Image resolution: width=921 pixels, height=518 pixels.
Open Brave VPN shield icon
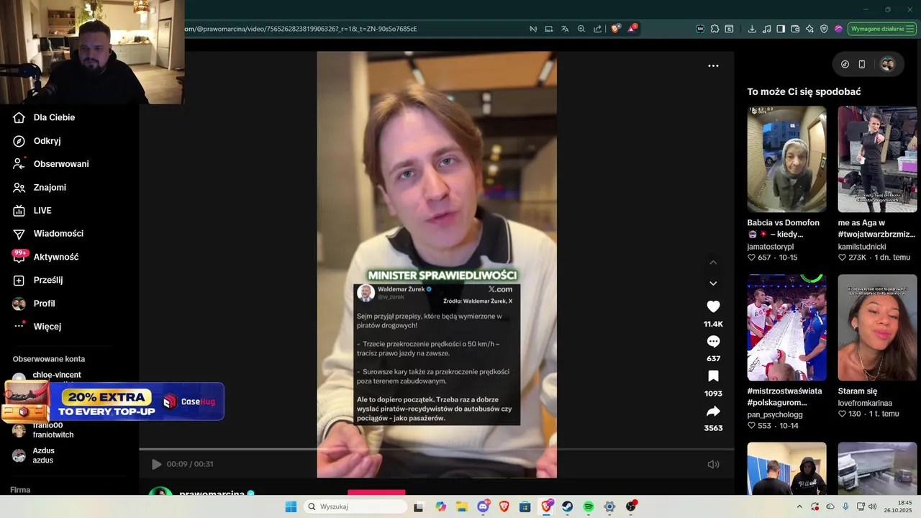824,29
